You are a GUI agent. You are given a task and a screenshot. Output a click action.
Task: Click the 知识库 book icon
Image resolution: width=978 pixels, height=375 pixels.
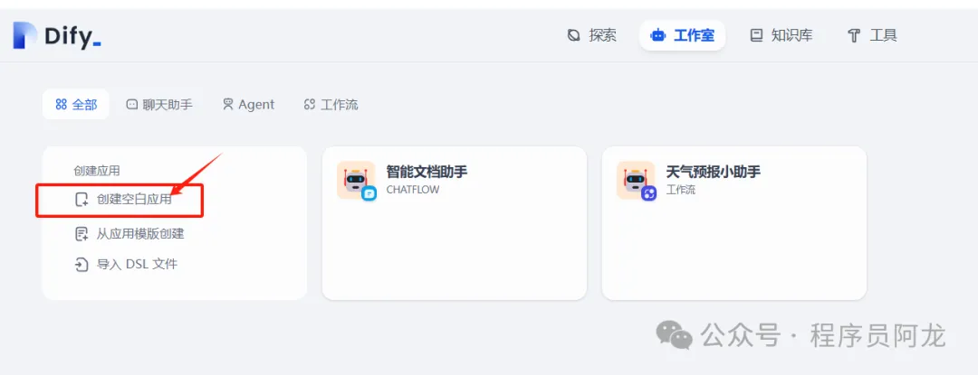[x=756, y=35]
